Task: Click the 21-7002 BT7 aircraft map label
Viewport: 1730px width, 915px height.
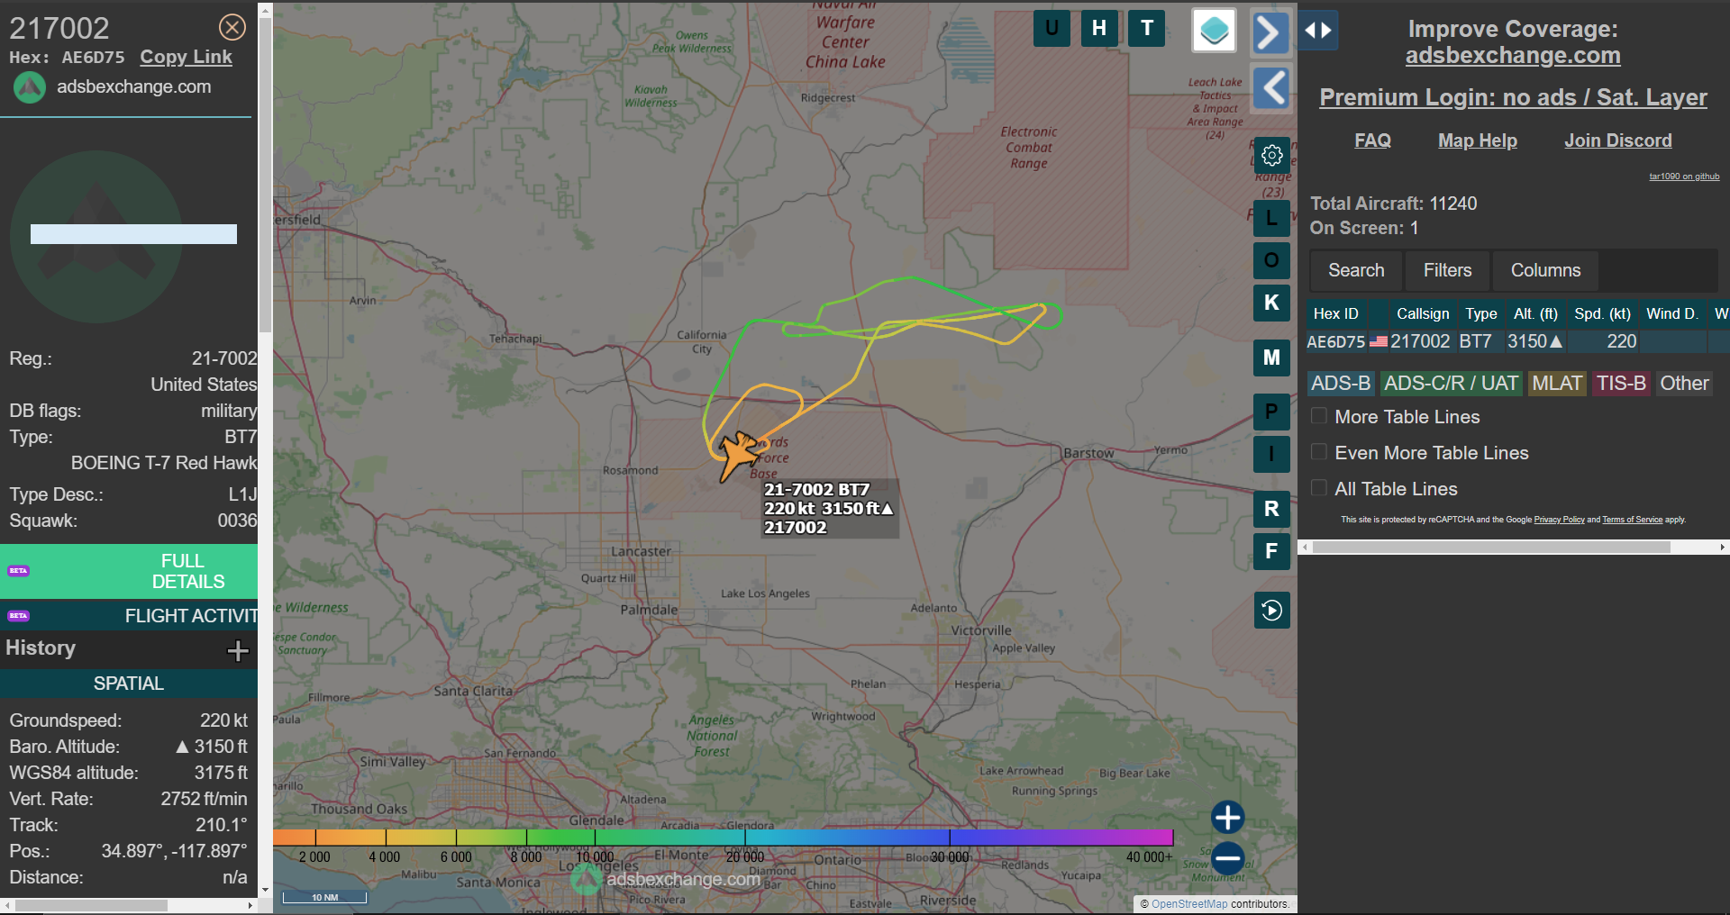Action: click(x=830, y=509)
